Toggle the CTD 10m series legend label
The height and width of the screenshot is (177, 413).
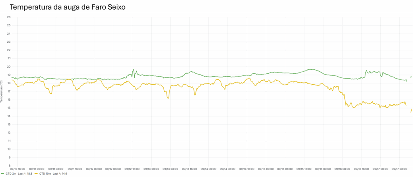pos(45,173)
